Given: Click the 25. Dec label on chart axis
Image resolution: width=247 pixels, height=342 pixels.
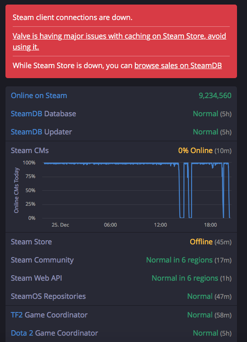Looking at the screenshot, I should pyautogui.click(x=60, y=225).
